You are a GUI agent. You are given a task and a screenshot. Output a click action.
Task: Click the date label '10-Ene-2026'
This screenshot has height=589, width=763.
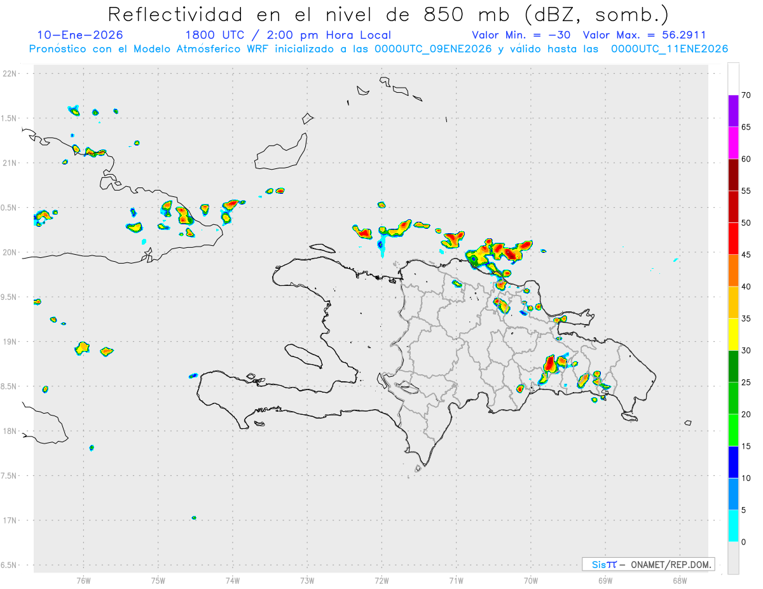(80, 35)
